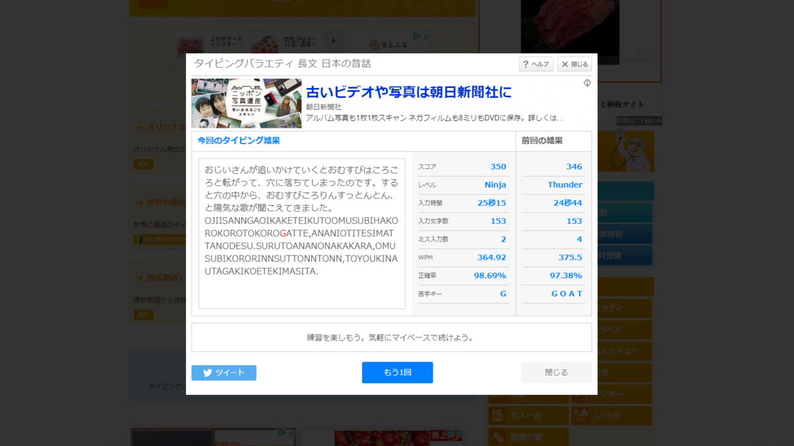This screenshot has width=794, height=446.
Task: Open the 古いビデオや写真は朝日新聞社に ad headline
Action: [x=408, y=92]
